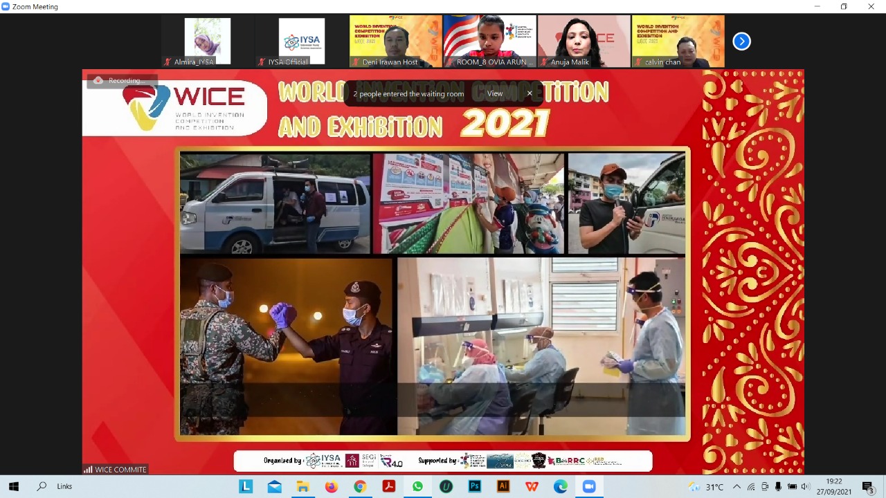Open WhatsApp from the taskbar
The width and height of the screenshot is (886, 498).
point(417,486)
